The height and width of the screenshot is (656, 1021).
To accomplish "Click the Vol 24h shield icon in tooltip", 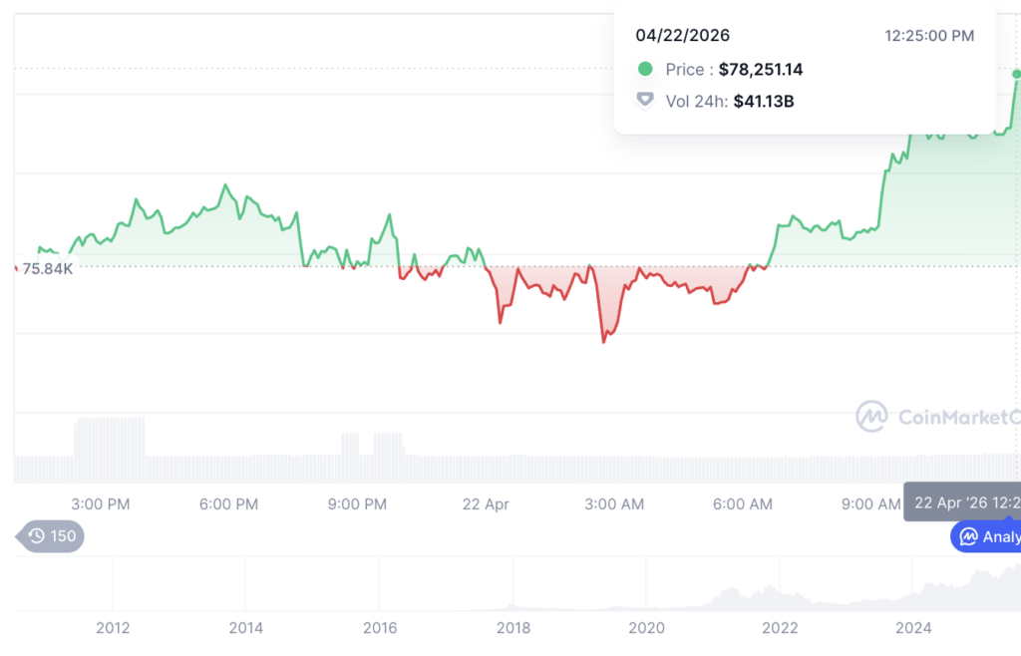I will 645,101.
